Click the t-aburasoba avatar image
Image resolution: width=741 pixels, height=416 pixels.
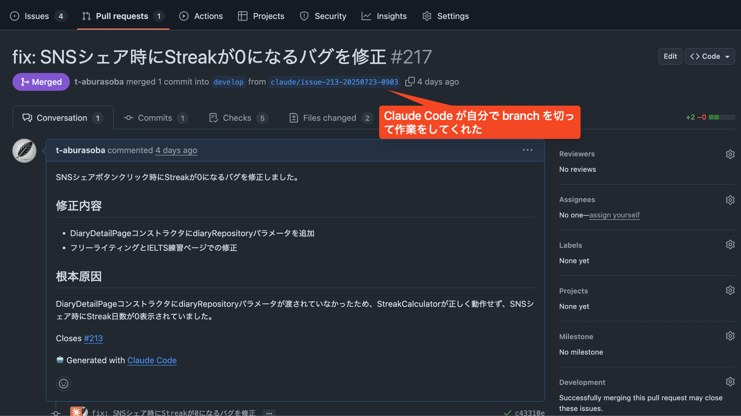[24, 151]
